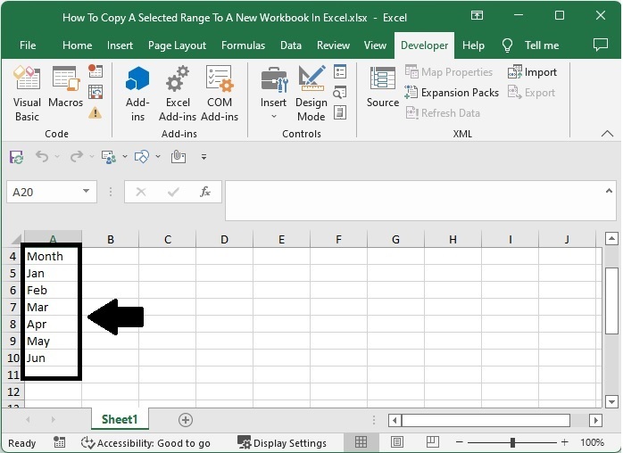Click vertical scrollbar down arrow
The width and height of the screenshot is (623, 453).
click(611, 401)
